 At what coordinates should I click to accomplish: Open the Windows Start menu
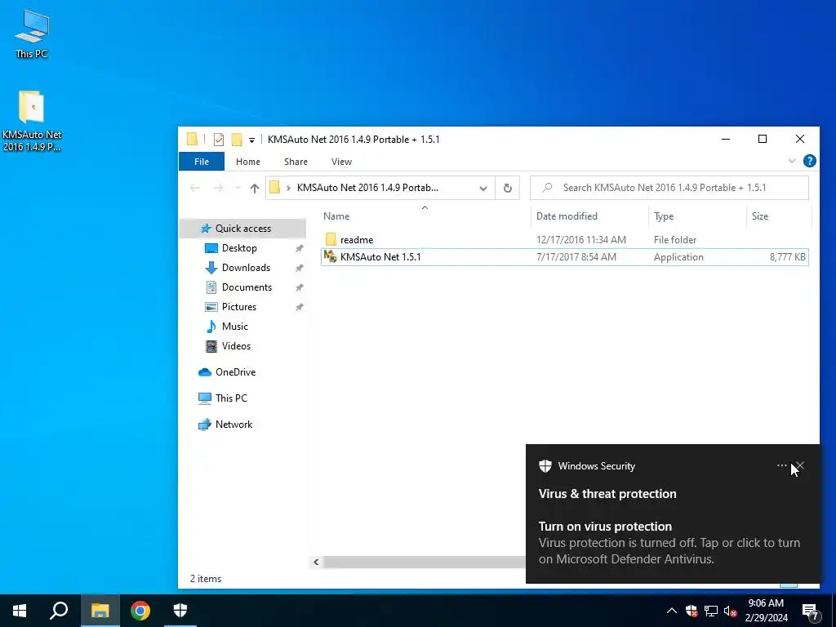[x=20, y=611]
